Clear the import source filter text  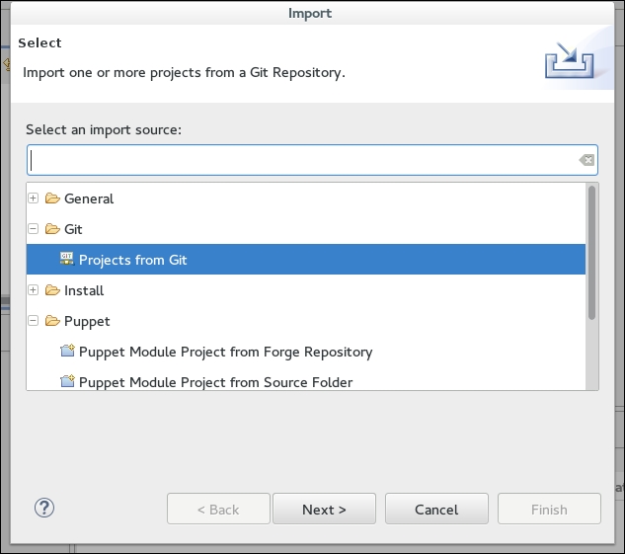pos(586,160)
